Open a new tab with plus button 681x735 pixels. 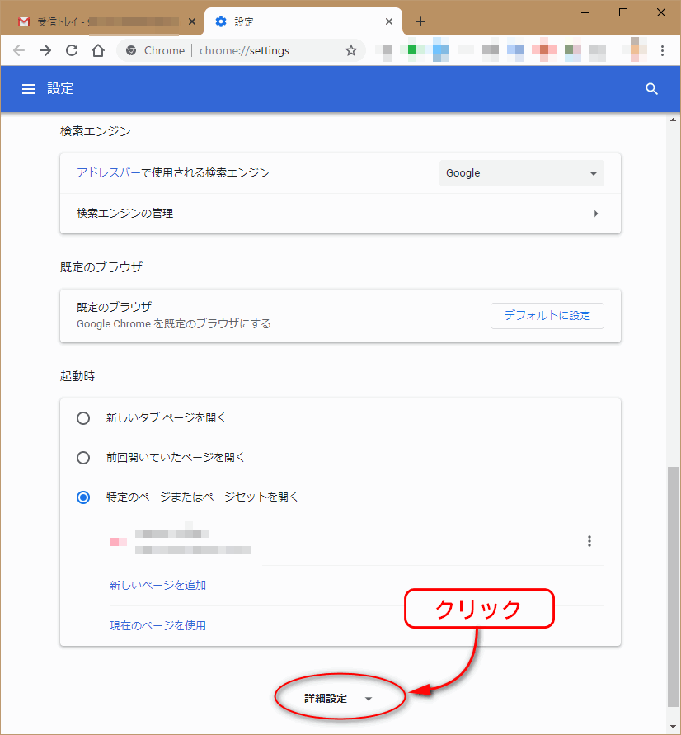[x=420, y=21]
